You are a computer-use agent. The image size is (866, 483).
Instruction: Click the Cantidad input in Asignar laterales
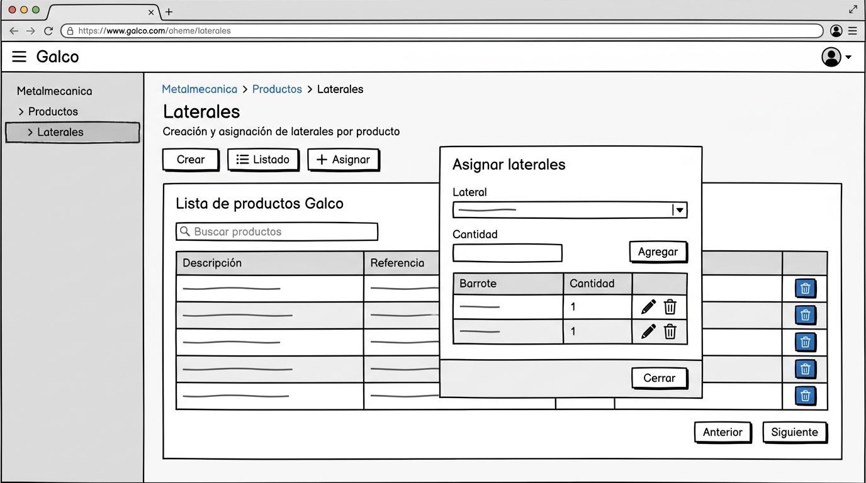pyautogui.click(x=507, y=253)
